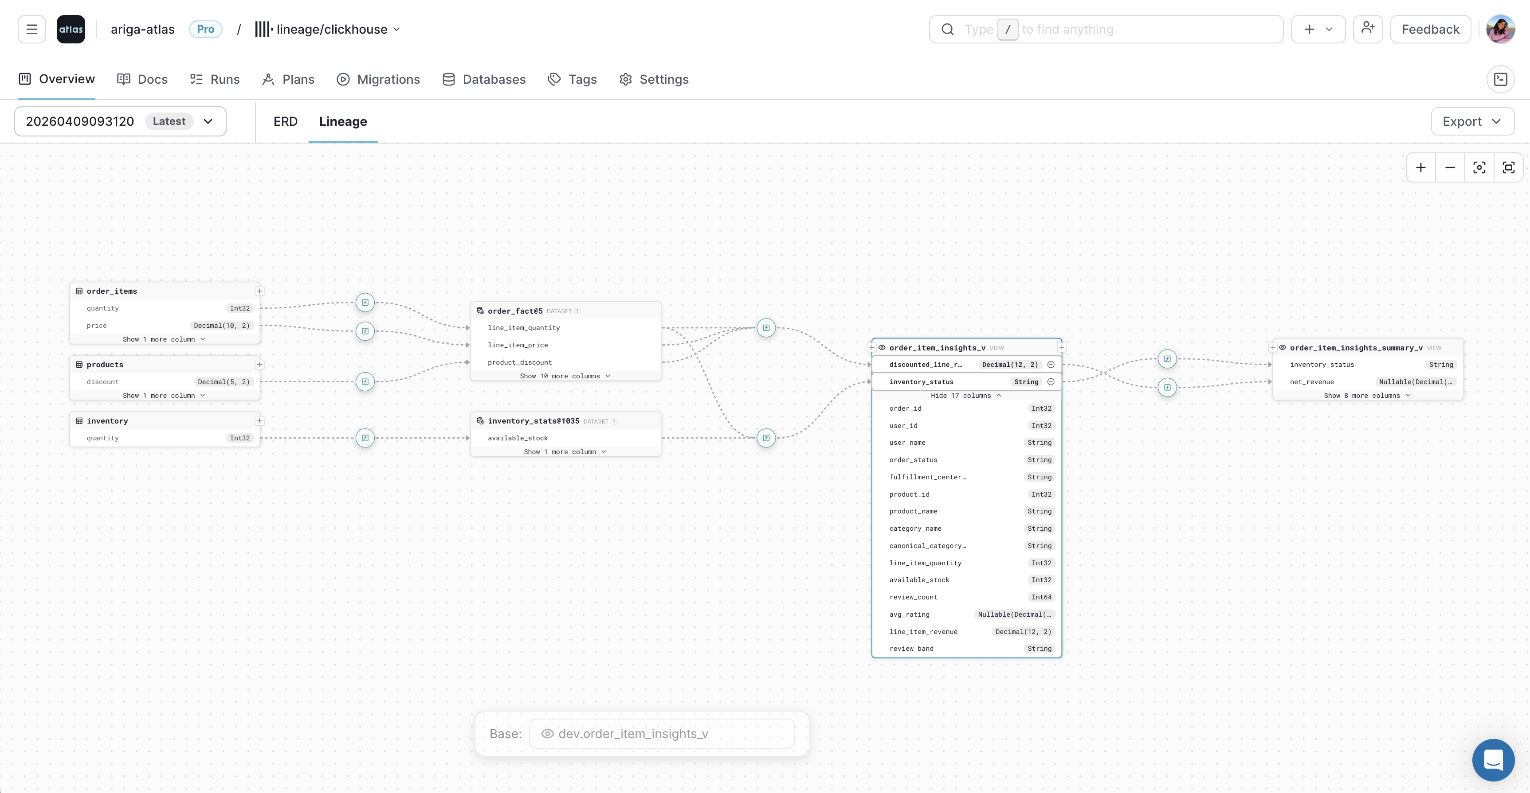Open the Export dropdown

(1472, 121)
